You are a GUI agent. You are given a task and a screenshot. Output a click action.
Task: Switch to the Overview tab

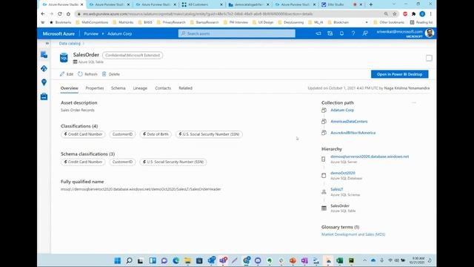tap(69, 88)
